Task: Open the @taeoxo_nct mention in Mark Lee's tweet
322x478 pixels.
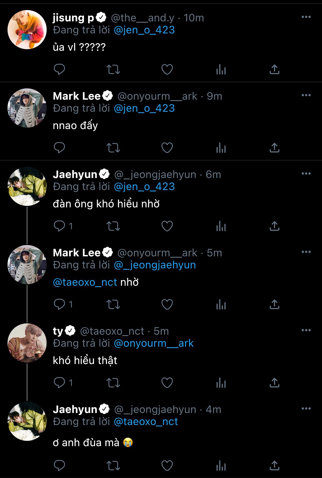Action: pos(85,282)
